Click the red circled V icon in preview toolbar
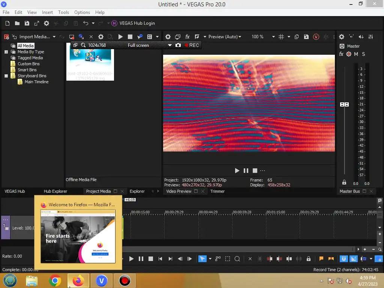384x288 pixels. tap(316, 37)
